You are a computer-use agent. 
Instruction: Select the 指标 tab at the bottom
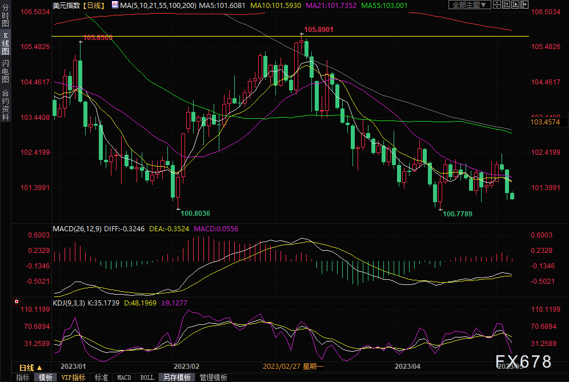coord(23,377)
